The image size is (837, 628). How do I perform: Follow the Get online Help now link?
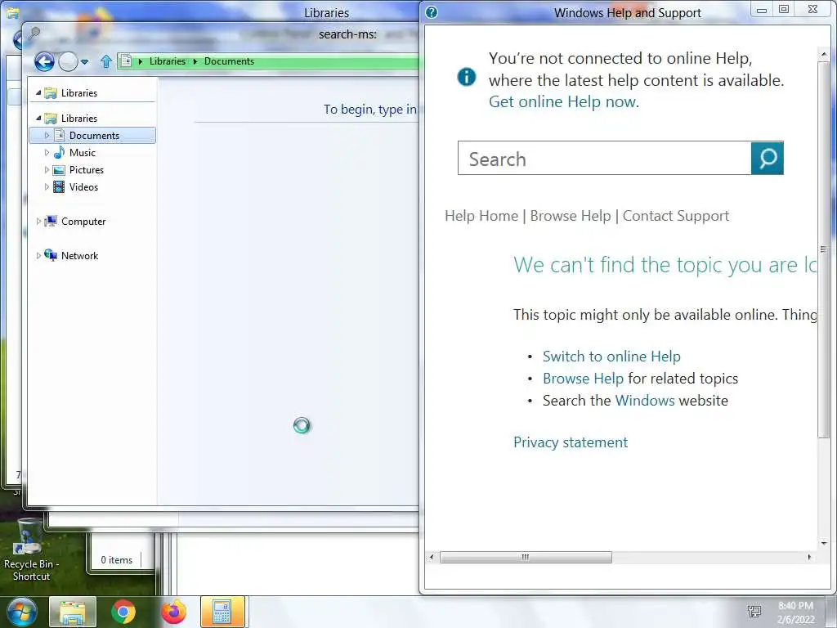564,101
